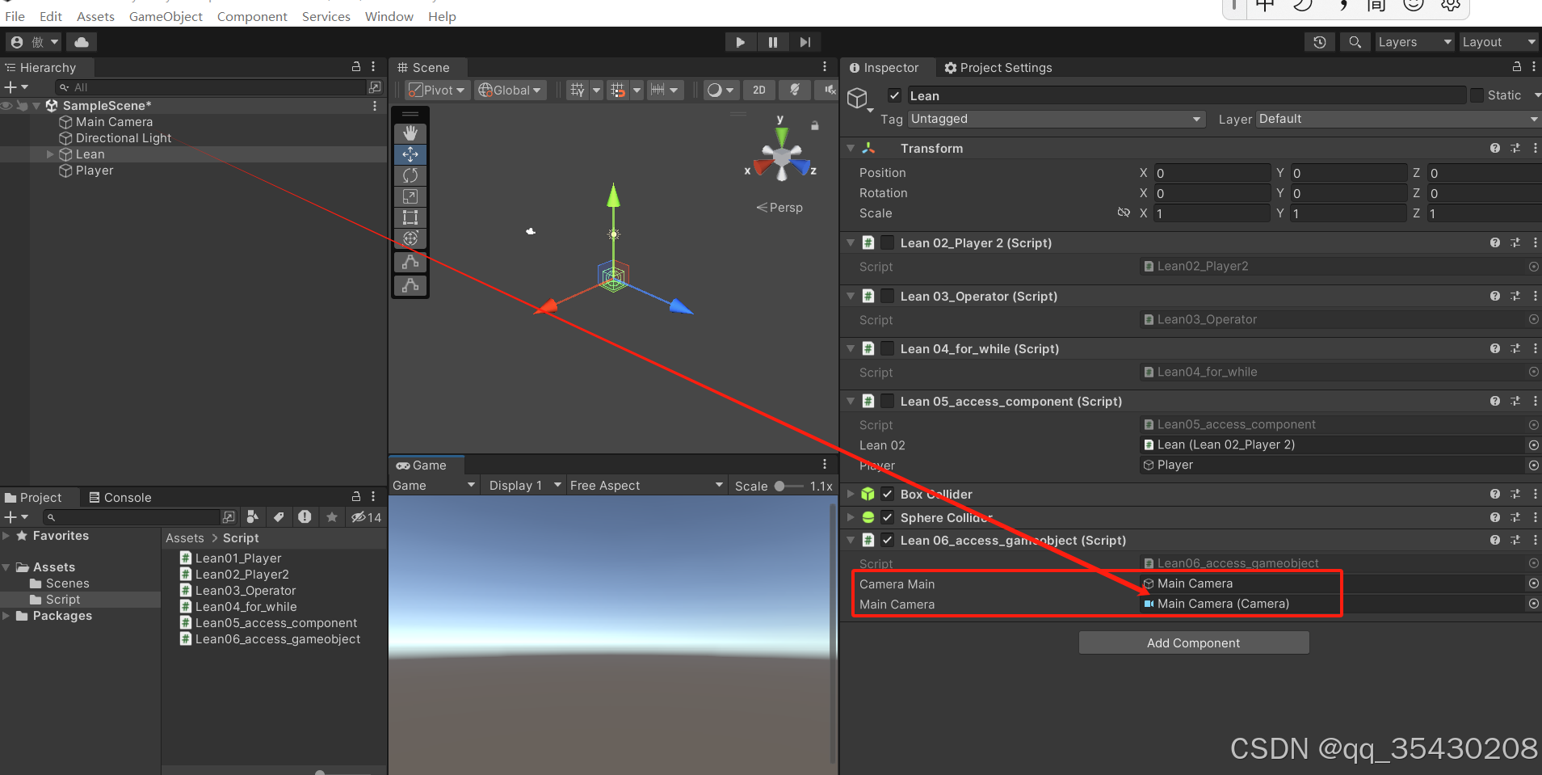Open the Tag dropdown
Image resolution: width=1542 pixels, height=775 pixels.
coord(1057,119)
